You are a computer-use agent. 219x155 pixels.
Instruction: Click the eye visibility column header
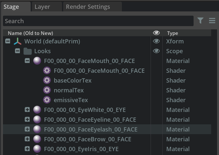[x=156, y=33]
